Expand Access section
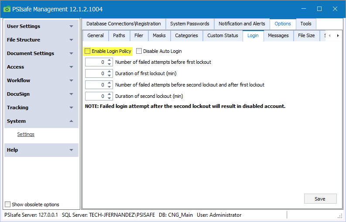The height and width of the screenshot is (222, 346). pos(41,67)
